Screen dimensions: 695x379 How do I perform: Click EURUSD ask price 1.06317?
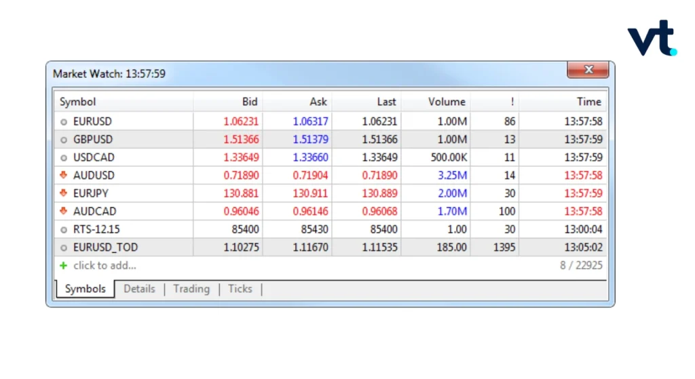[310, 121]
